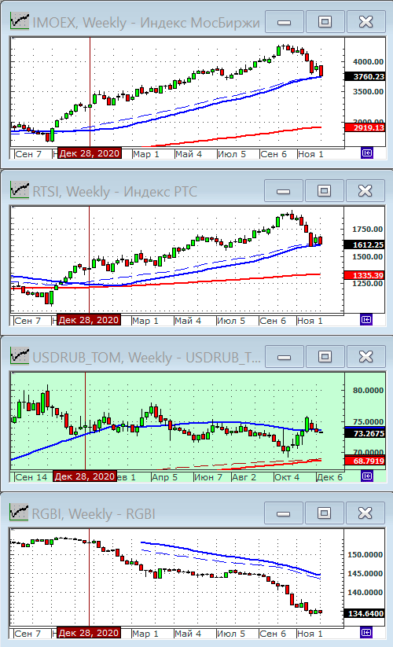Click the IMOEX current price label 3760.23
This screenshot has width=393, height=647.
(365, 76)
